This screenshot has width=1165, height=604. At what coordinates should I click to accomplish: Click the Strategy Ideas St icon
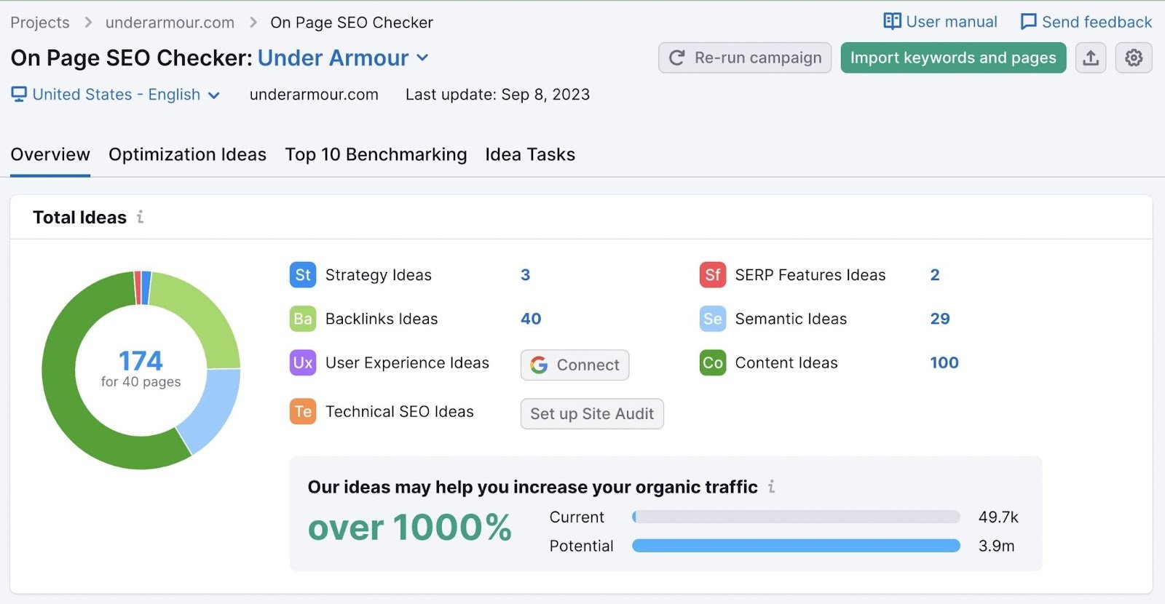(303, 275)
